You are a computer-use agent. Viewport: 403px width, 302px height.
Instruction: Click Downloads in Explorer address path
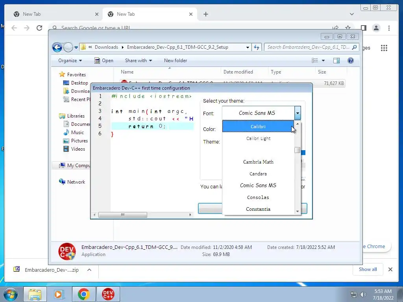(x=106, y=47)
